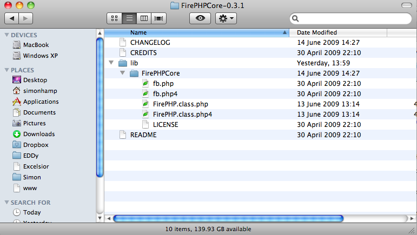
Task: Click the LICENSE file name
Action: pyautogui.click(x=166, y=125)
